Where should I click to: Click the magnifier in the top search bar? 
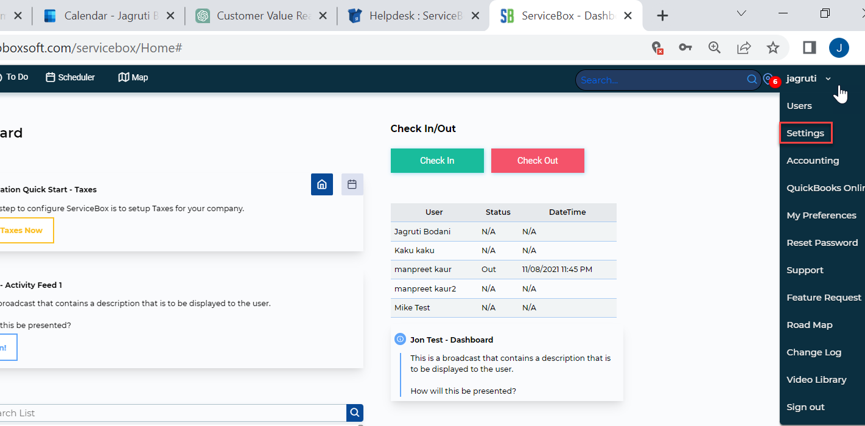(752, 80)
